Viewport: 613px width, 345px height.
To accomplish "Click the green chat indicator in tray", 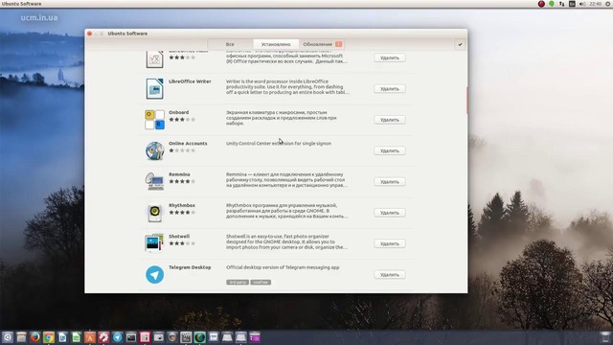I will (x=552, y=4).
